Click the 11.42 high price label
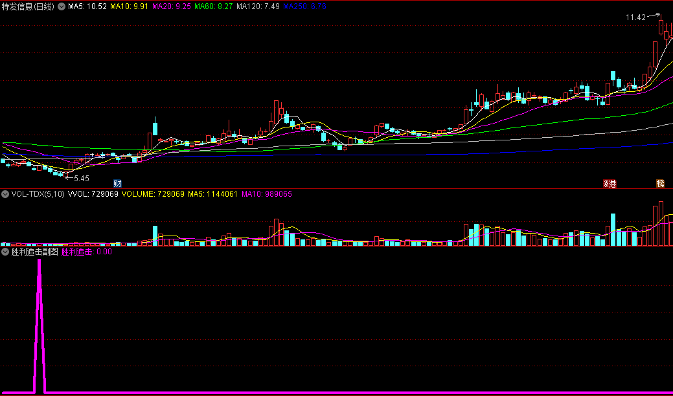The width and height of the screenshot is (673, 396). [x=635, y=17]
